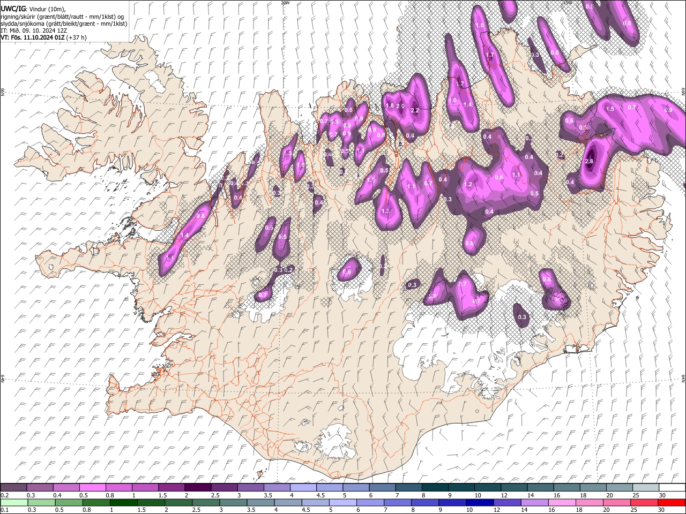Select the dark teal 8 swatch in top legend row

click(435, 487)
